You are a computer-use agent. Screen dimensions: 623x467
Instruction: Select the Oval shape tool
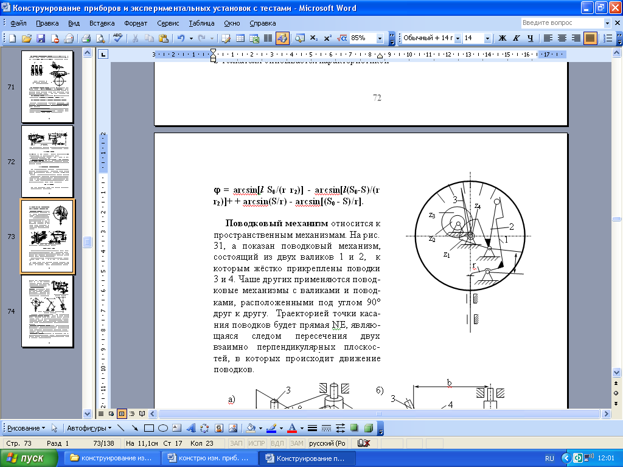click(x=163, y=428)
